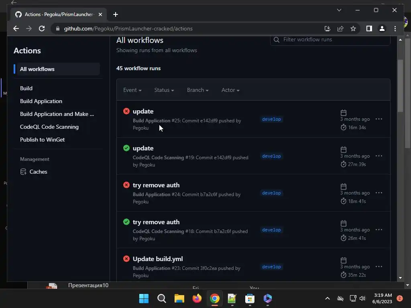Click develop branch label on run #18
The height and width of the screenshot is (308, 411).
point(271,230)
